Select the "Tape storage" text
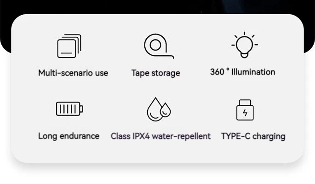This screenshot has height=184, width=315. click(155, 73)
